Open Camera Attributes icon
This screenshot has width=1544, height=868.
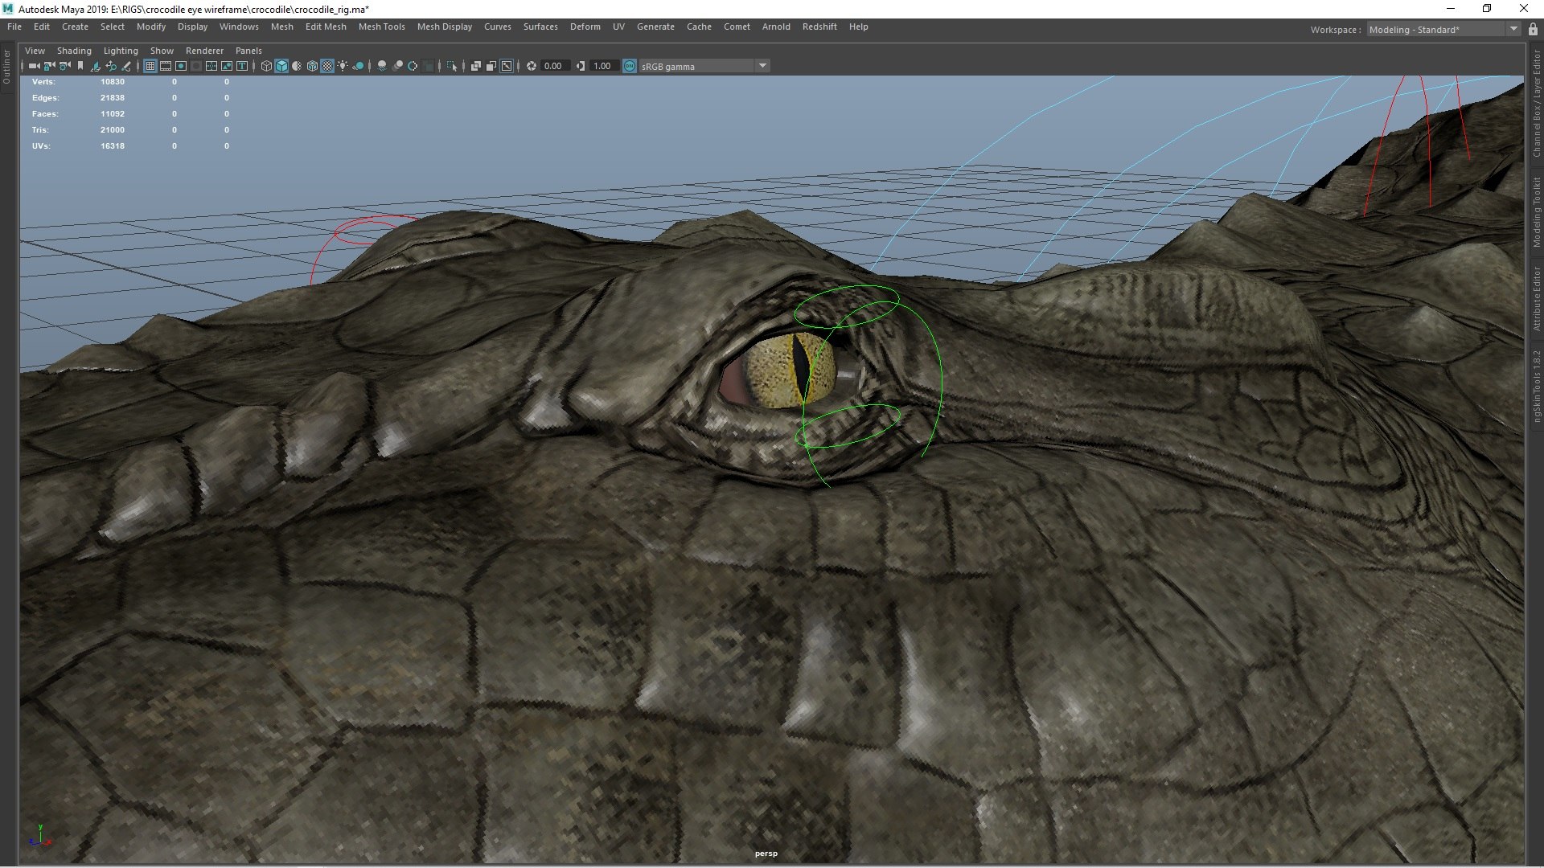pyautogui.click(x=65, y=66)
